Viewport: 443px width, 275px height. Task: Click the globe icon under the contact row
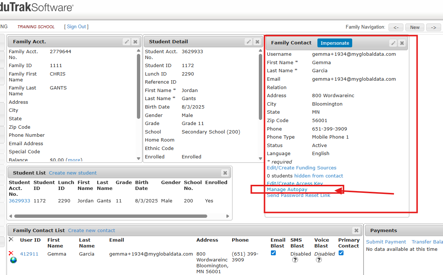[14, 260]
